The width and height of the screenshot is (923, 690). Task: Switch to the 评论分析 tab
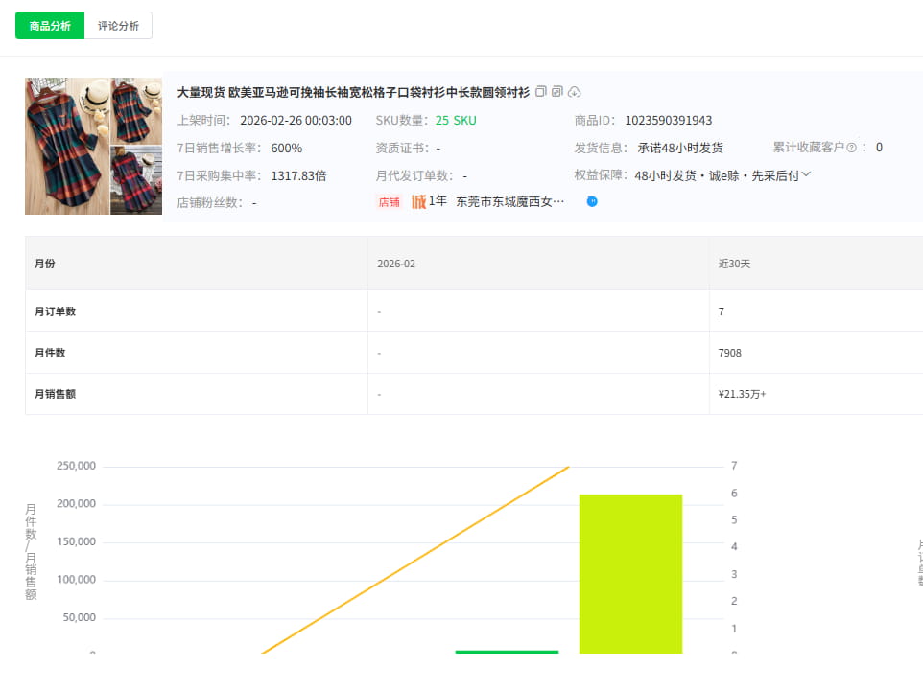point(117,26)
